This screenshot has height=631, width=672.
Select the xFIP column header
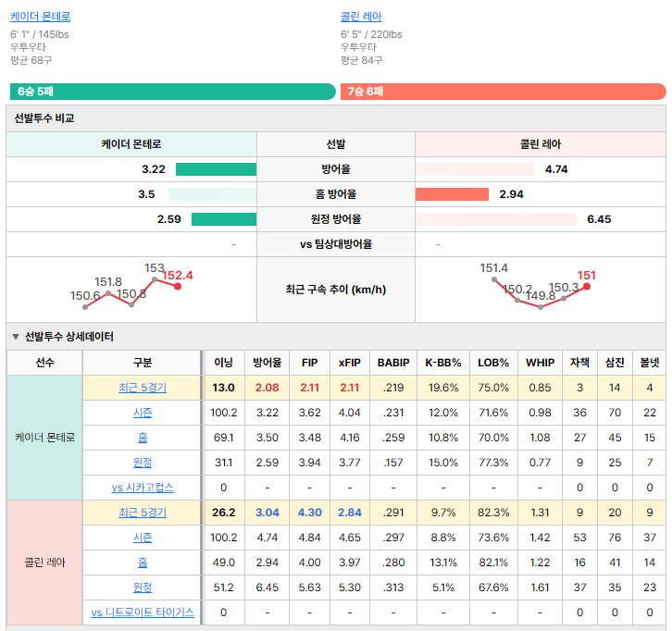coord(350,363)
